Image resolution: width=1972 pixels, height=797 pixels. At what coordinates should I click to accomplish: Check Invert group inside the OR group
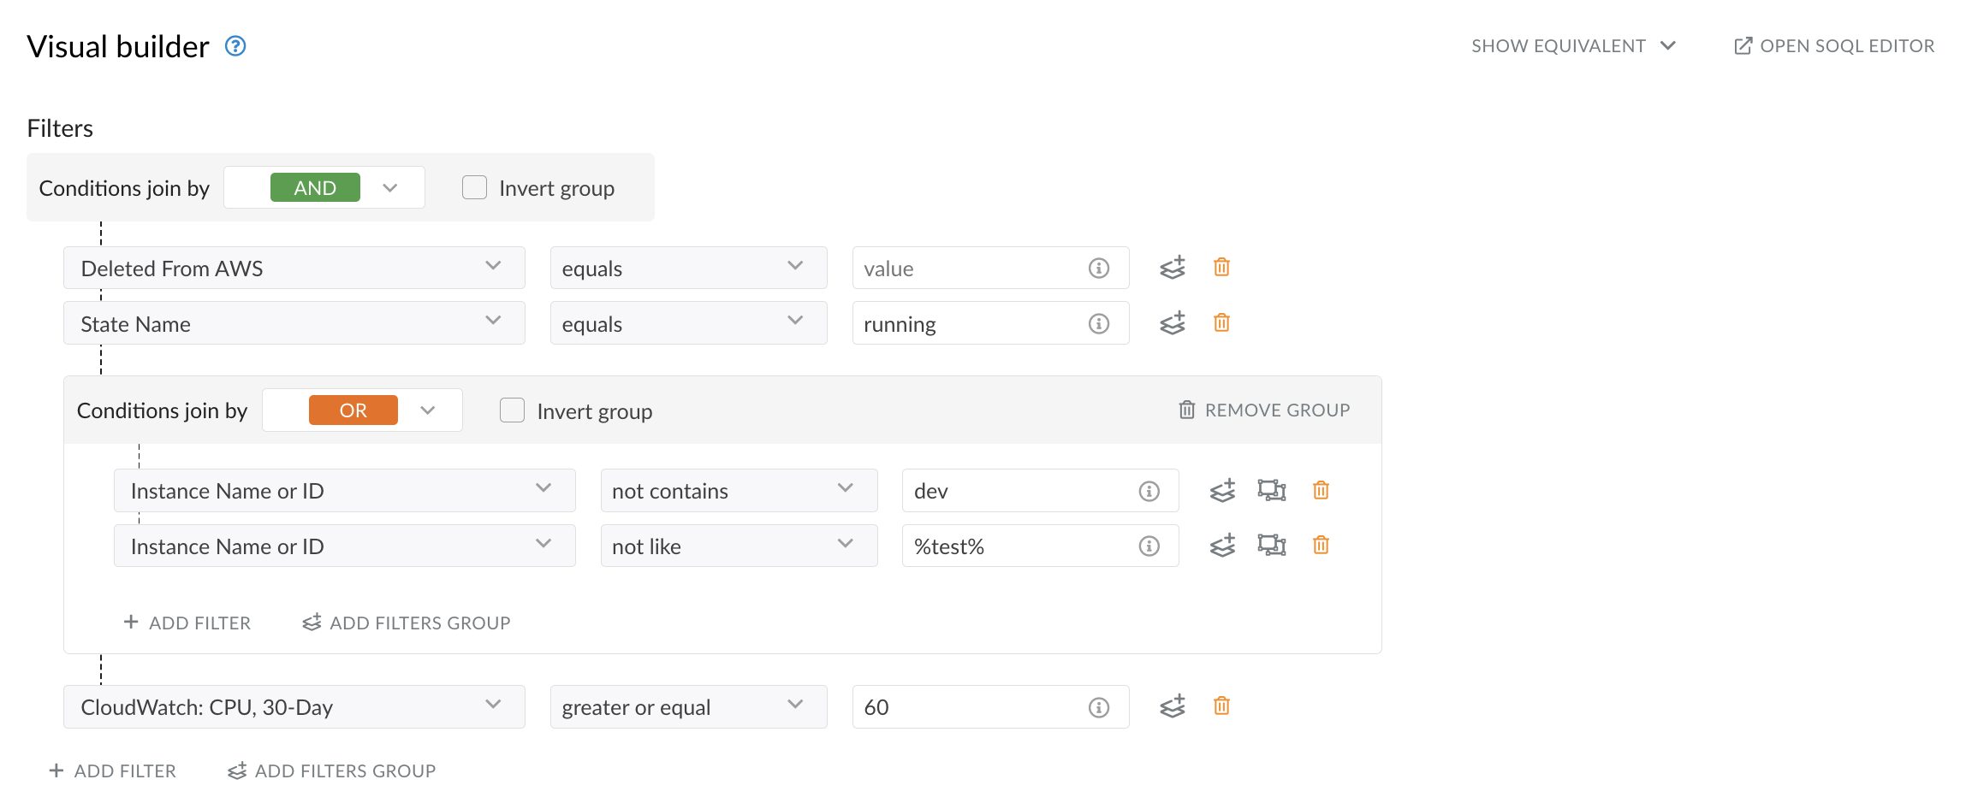pyautogui.click(x=512, y=410)
